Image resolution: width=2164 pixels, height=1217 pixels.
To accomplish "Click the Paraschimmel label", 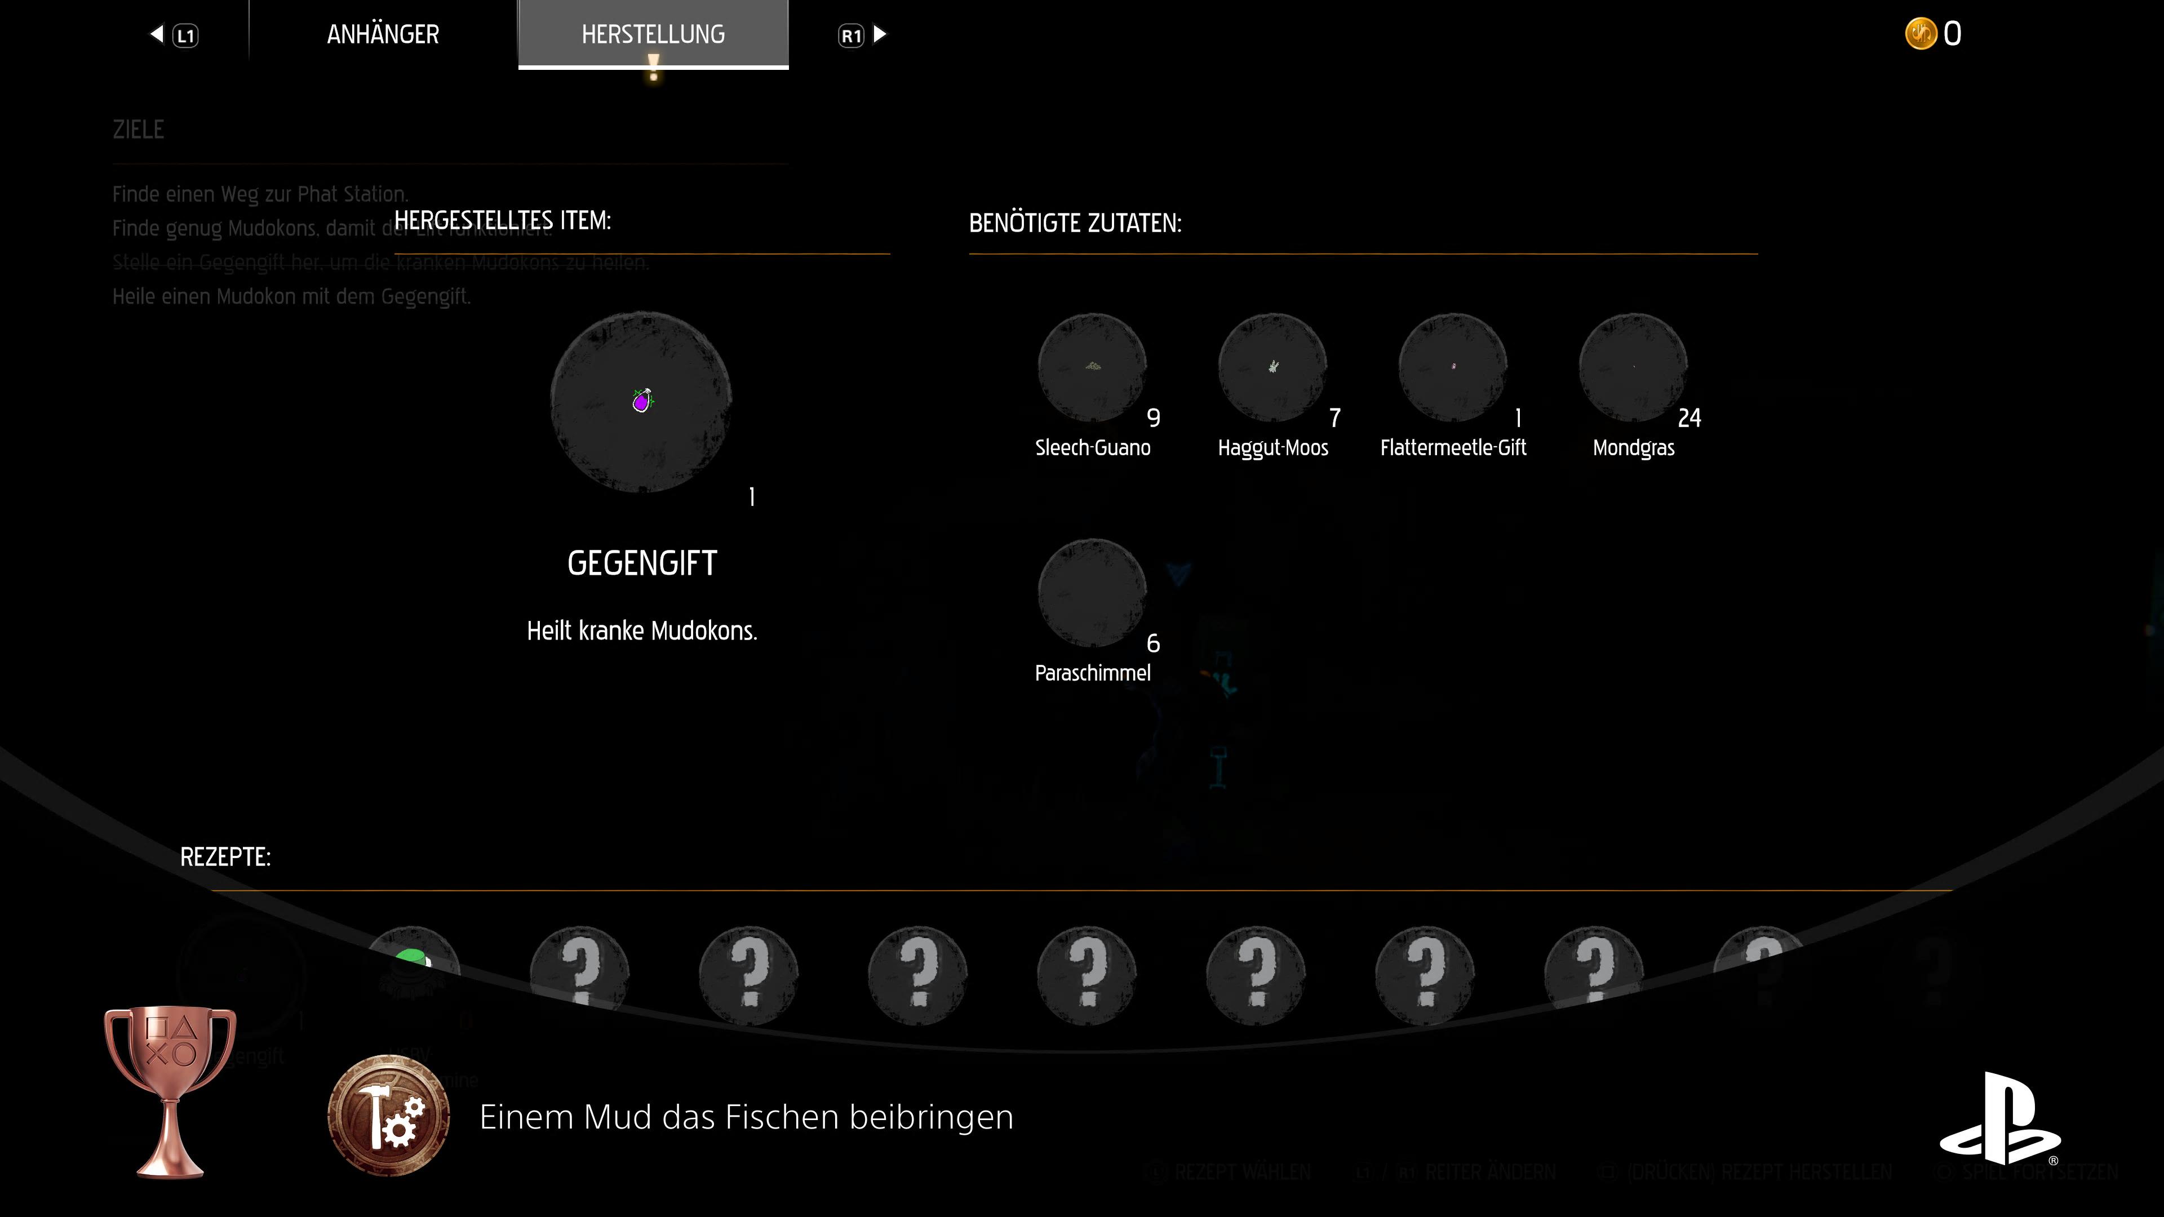I will (1092, 673).
